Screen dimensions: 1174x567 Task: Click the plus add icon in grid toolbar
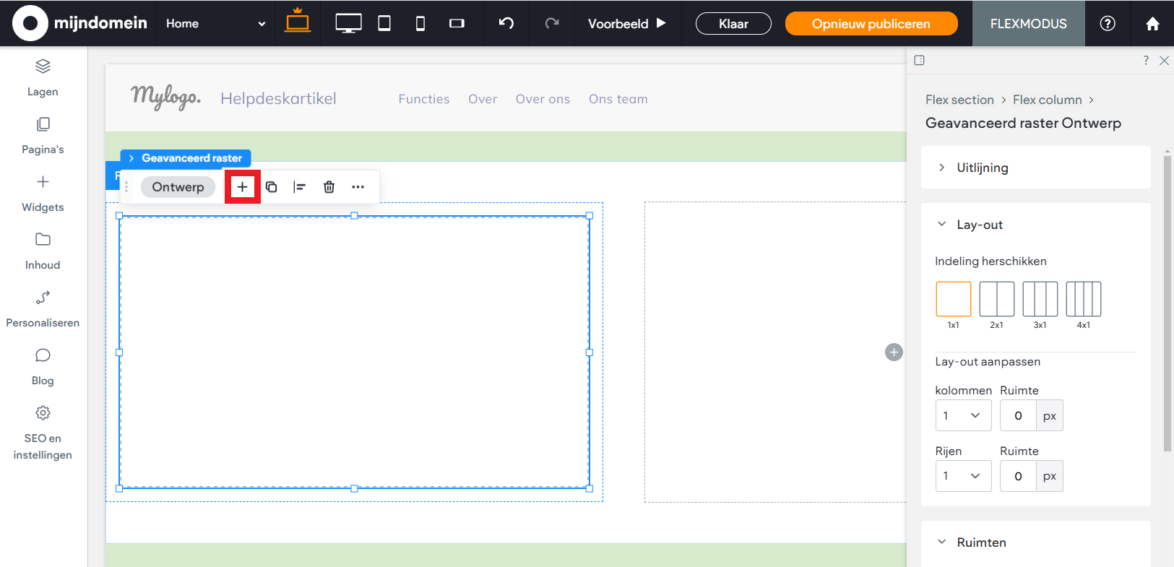[242, 187]
